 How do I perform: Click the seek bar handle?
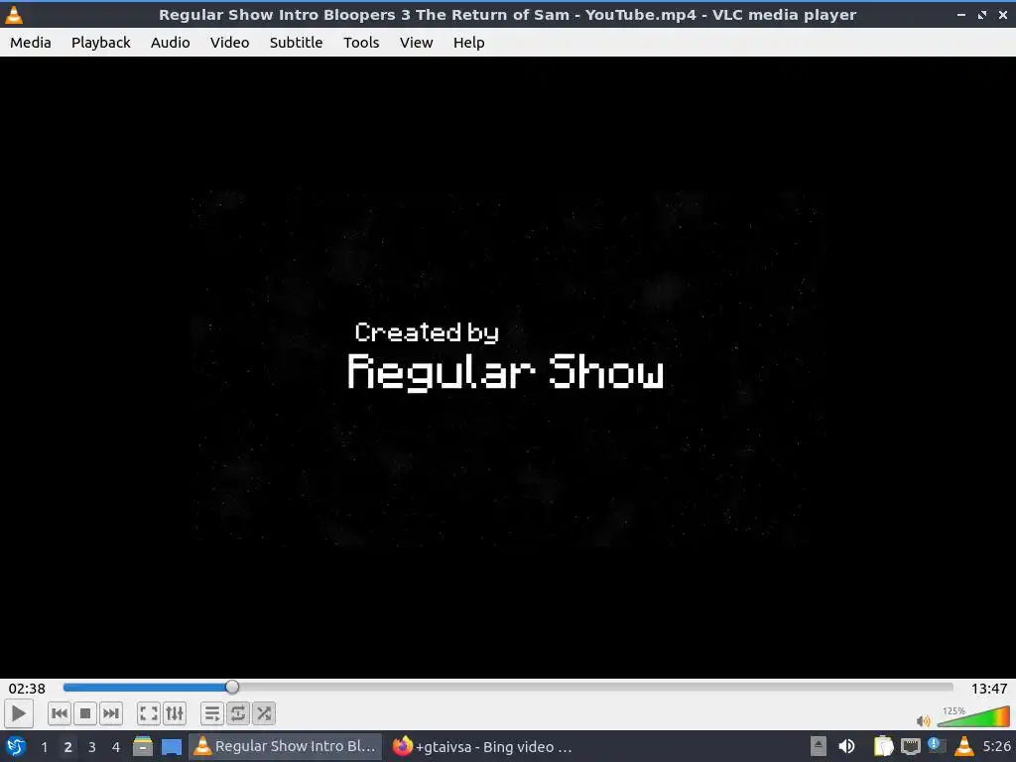[x=232, y=688]
